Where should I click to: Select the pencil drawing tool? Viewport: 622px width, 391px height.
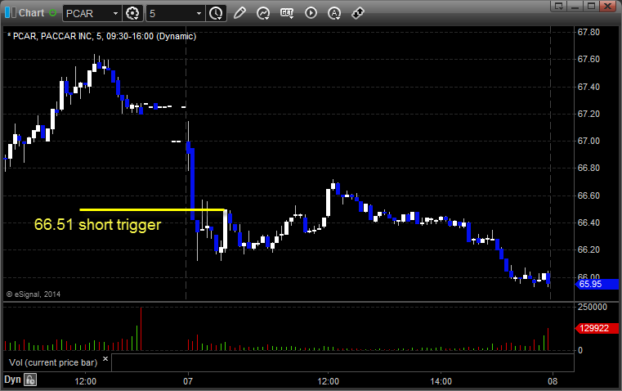(239, 13)
